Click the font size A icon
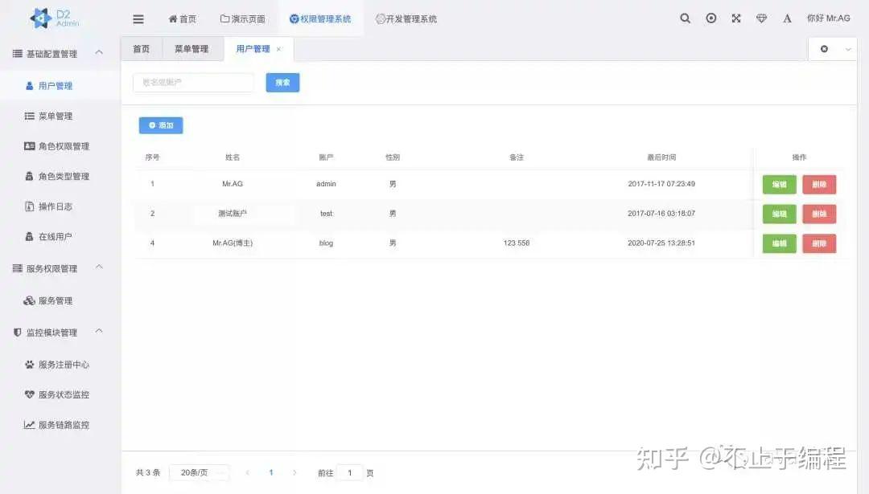The width and height of the screenshot is (869, 494). coord(787,18)
